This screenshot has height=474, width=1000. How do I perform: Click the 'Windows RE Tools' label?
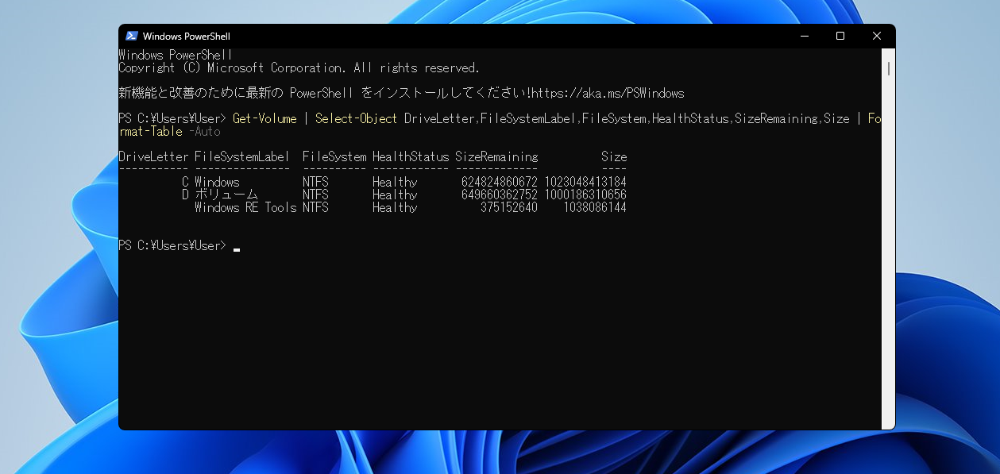[245, 207]
